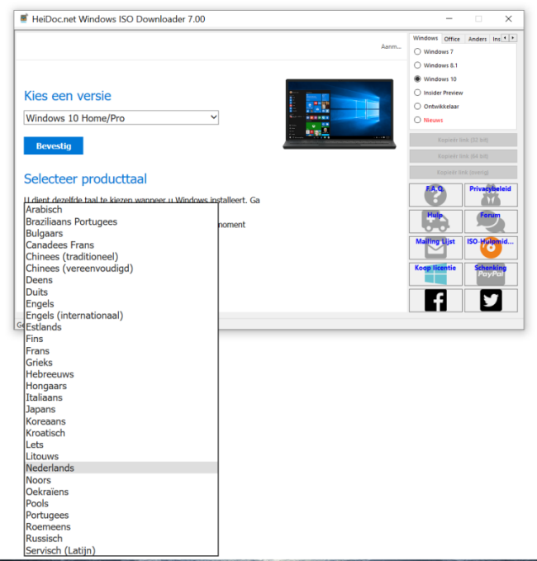Viewport: 537px width, 561px height.
Task: Choose Russisch from the list
Action: (121, 539)
